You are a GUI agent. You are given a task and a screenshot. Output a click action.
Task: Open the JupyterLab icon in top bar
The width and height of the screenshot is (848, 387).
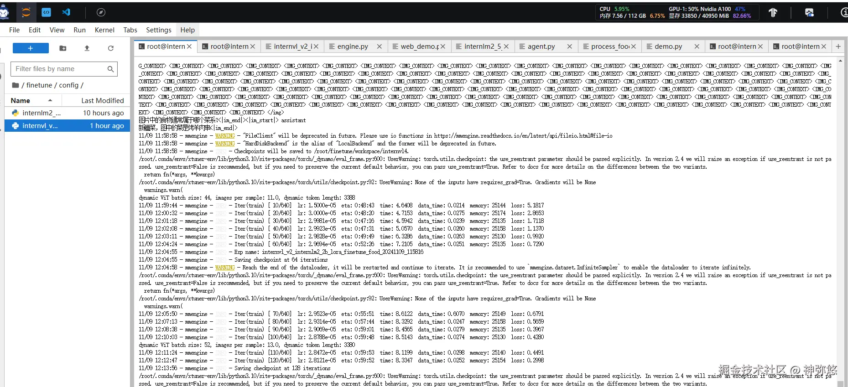coord(26,13)
